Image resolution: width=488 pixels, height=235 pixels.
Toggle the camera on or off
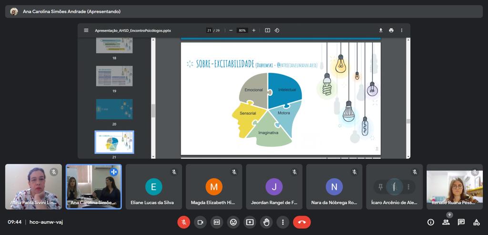[200, 222]
